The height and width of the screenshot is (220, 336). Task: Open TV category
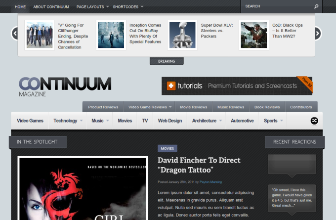click(145, 121)
